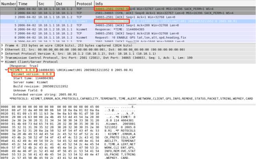Expand the Ethernet II tree node
Image resolution: width=256 pixels, height=159 pixels.
tap(2, 50)
